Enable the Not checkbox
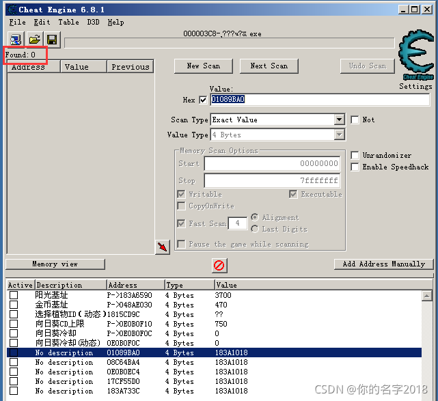The width and height of the screenshot is (438, 401). [355, 120]
